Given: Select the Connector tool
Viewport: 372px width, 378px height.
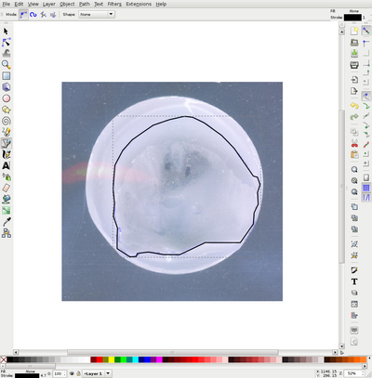Looking at the screenshot, I should [x=7, y=233].
